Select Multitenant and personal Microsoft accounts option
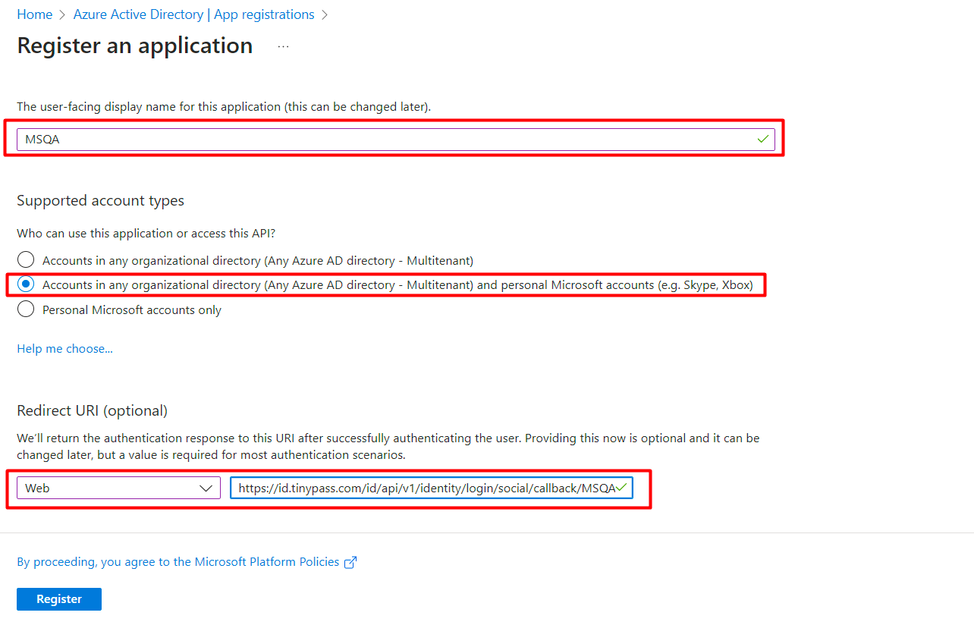 (x=26, y=284)
